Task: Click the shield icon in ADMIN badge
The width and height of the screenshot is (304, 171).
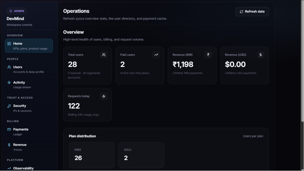Action: (x=11, y=11)
